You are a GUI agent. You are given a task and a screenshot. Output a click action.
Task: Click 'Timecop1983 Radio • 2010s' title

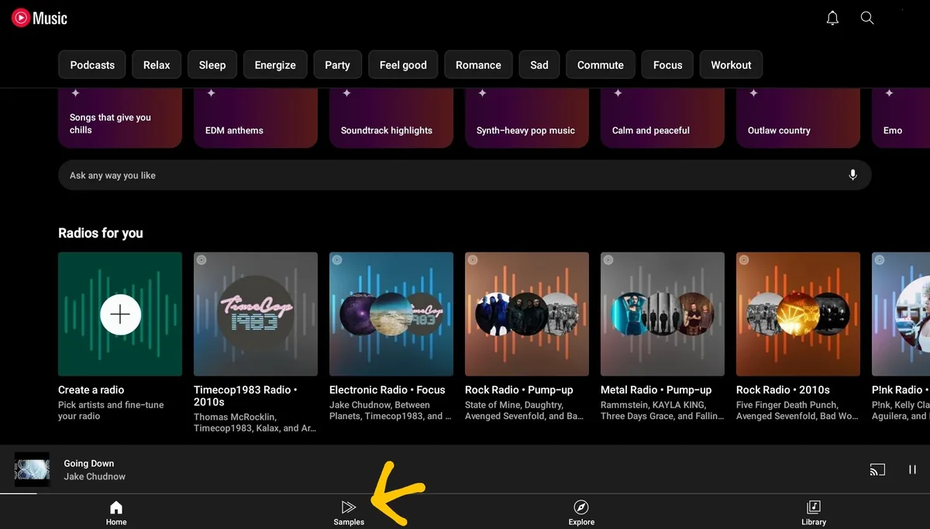(246, 396)
